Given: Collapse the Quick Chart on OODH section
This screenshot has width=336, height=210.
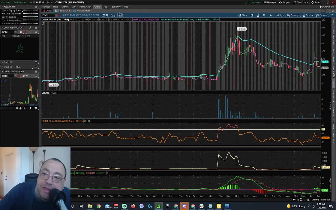Looking at the screenshot, I should point(2,72).
